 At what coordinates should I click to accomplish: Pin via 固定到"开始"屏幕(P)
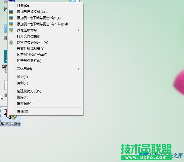point(32,54)
